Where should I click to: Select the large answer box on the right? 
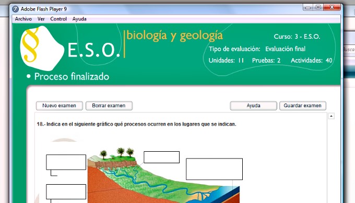[215, 169]
